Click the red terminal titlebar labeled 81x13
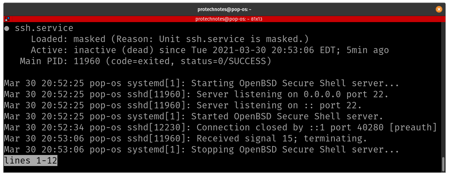This screenshot has width=449, height=176. pos(224,19)
